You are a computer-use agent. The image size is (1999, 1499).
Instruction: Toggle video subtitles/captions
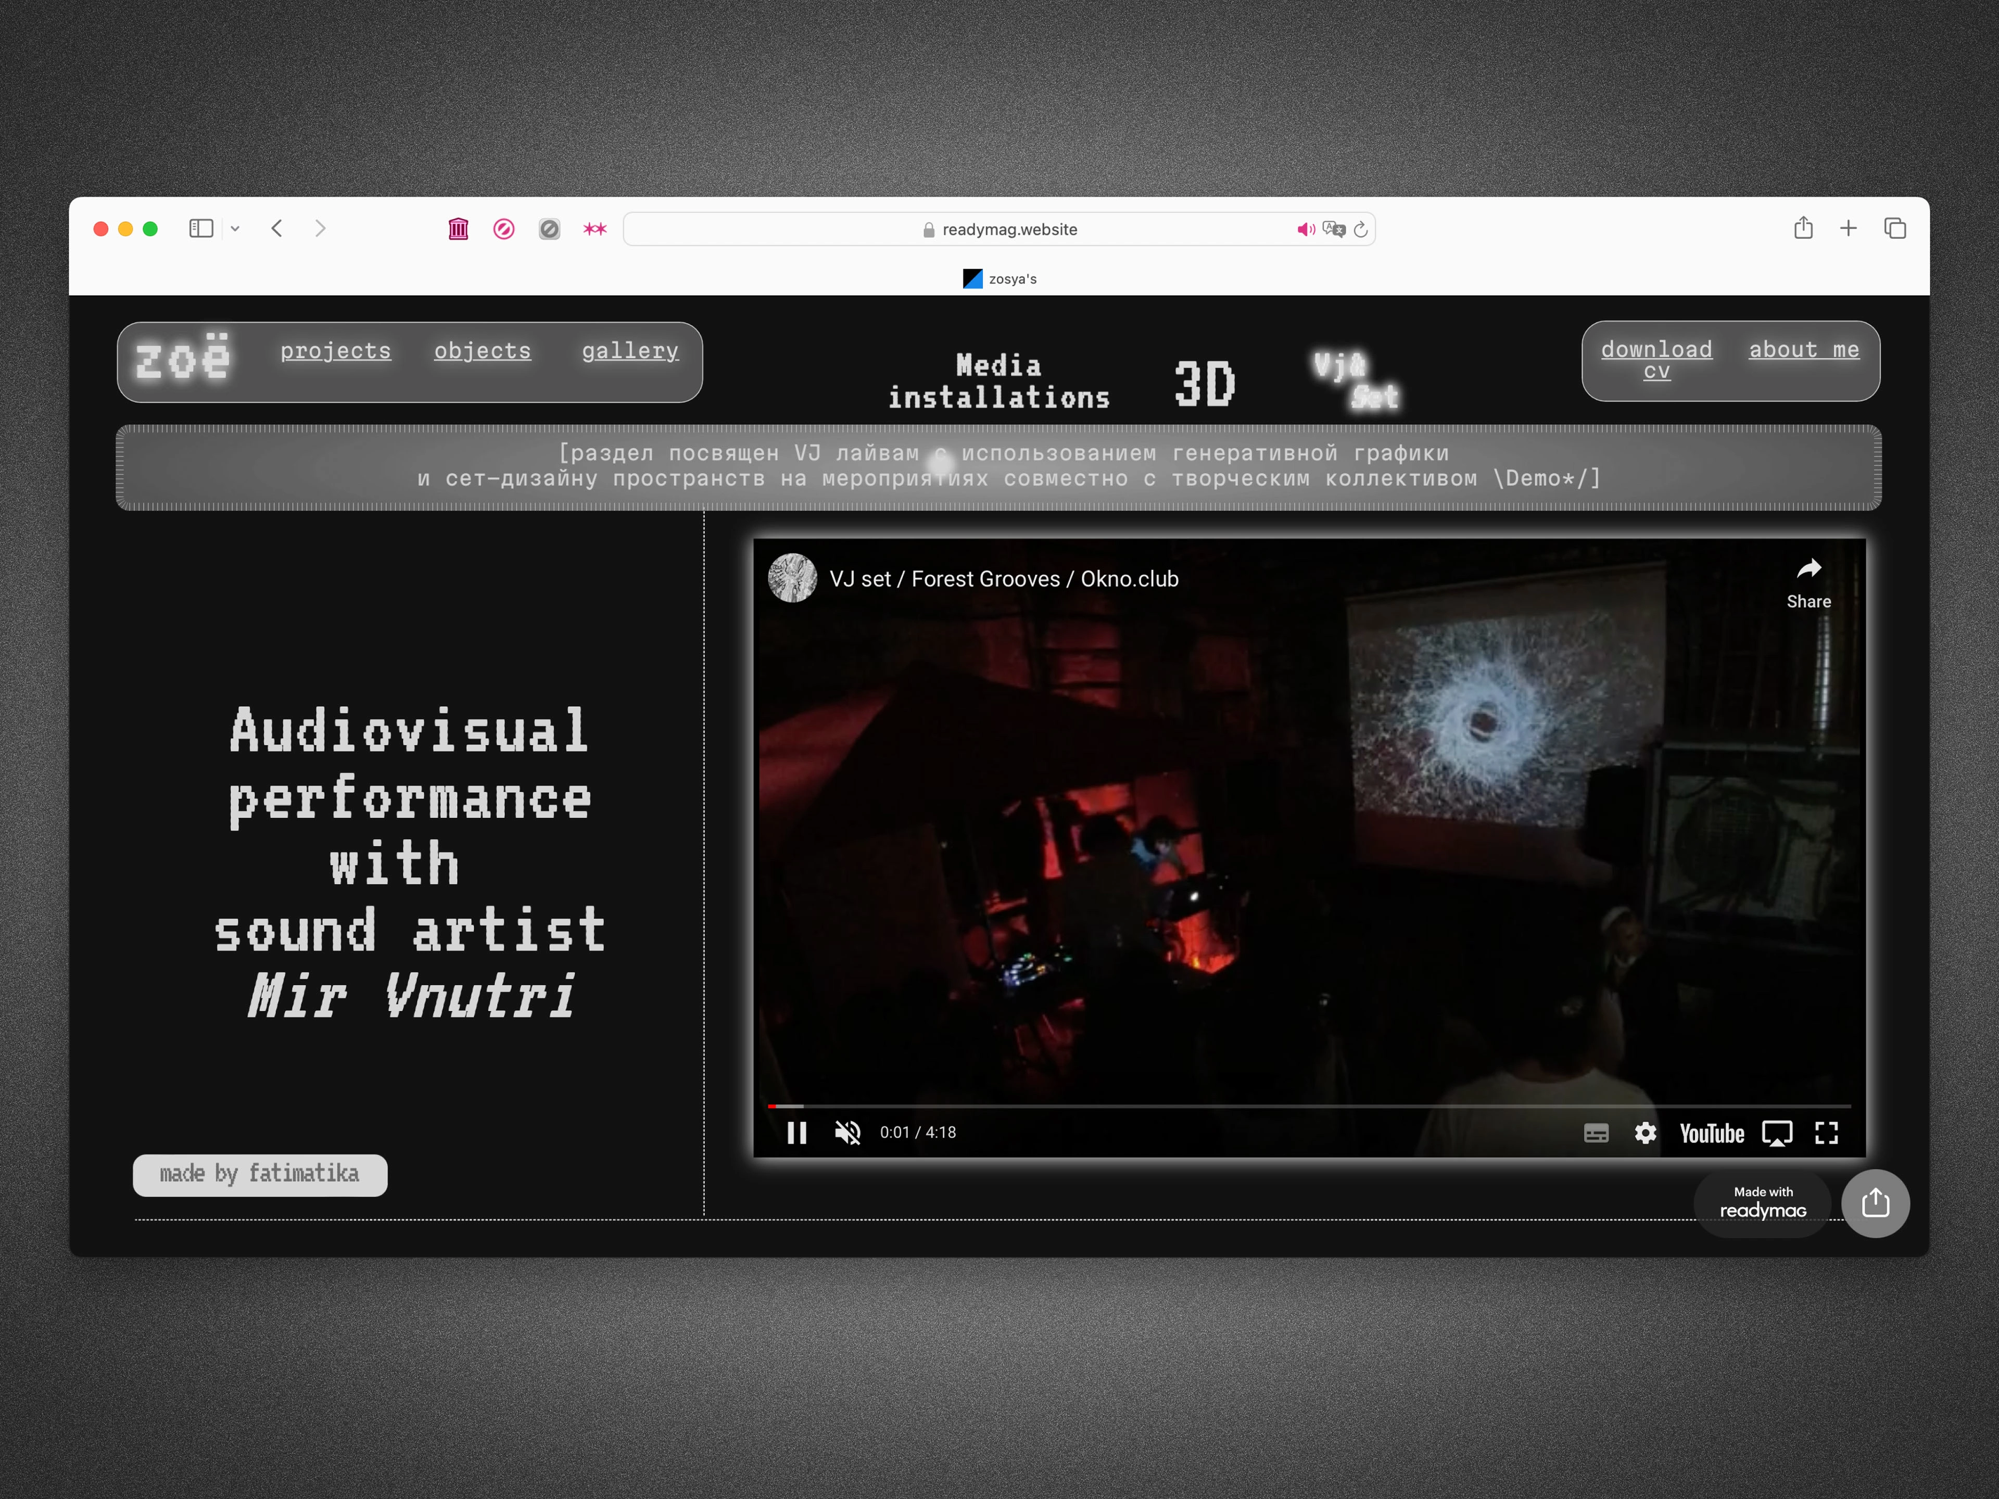click(x=1596, y=1133)
